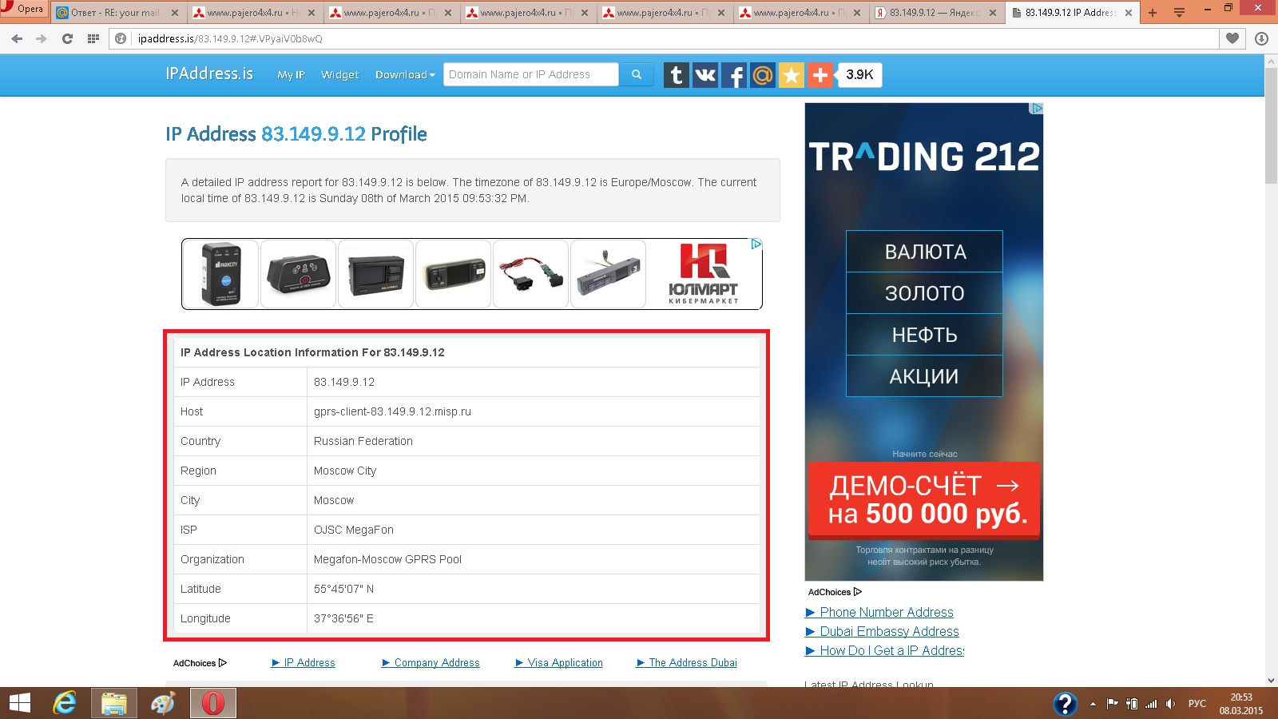Image resolution: width=1278 pixels, height=719 pixels.
Task: Open the Speed Dial grid
Action: coord(93,38)
